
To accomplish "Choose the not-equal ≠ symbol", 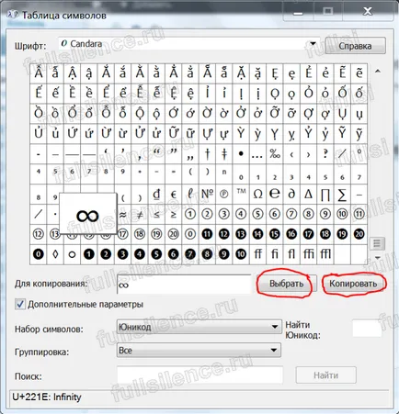I will tap(140, 214).
